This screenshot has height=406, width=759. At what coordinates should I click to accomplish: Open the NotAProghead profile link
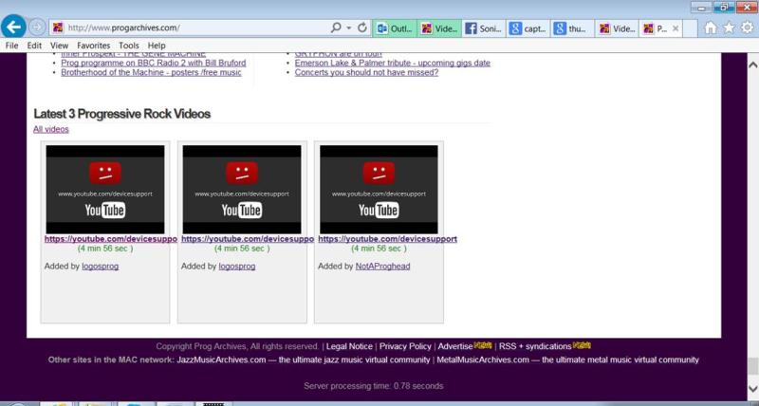(x=383, y=267)
